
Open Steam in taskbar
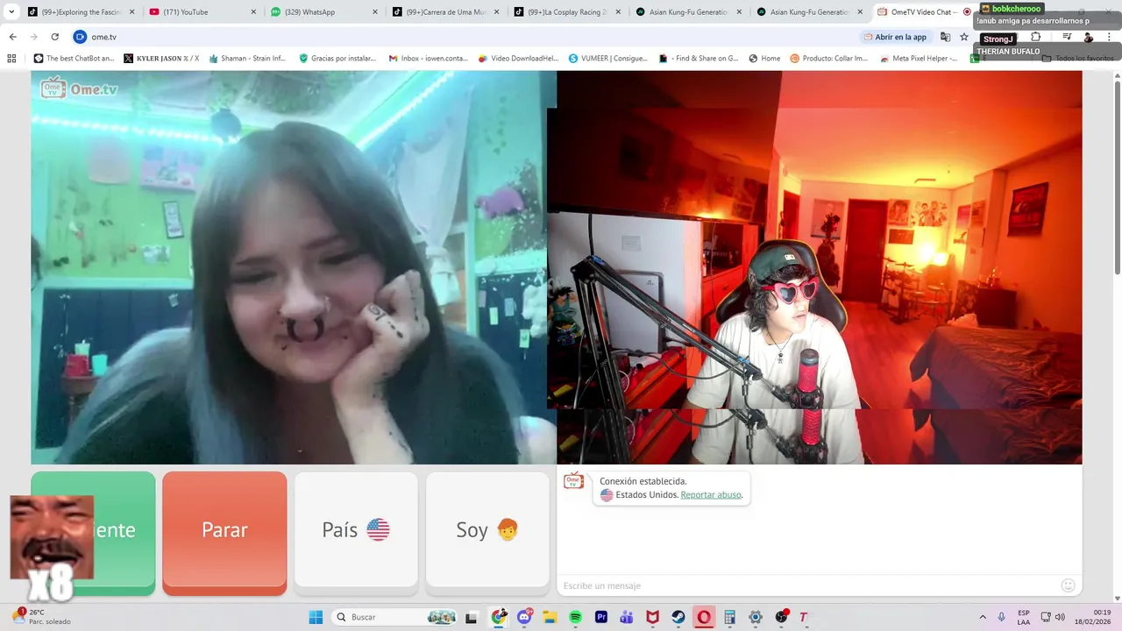point(678,617)
